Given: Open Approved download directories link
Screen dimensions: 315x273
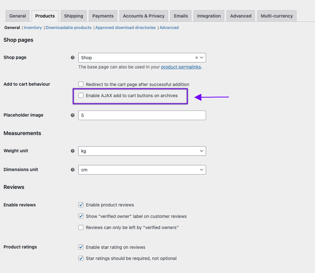Looking at the screenshot, I should (125, 28).
